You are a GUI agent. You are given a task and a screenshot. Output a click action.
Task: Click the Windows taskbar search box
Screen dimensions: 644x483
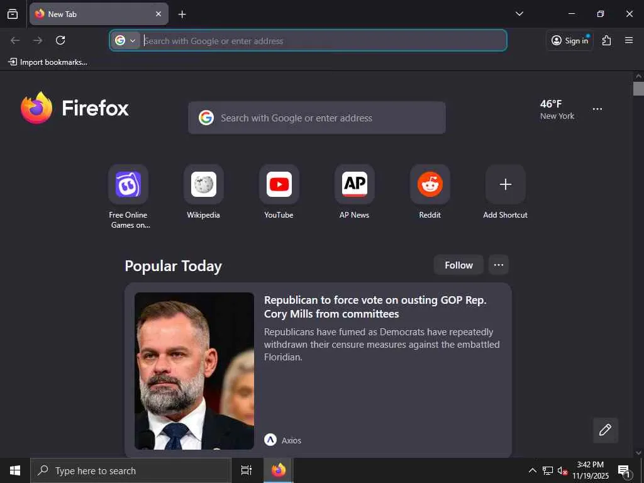[131, 470]
